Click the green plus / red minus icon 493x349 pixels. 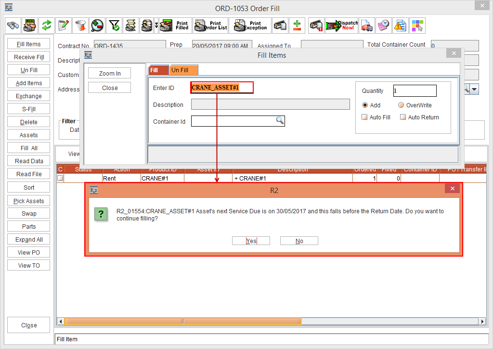click(x=297, y=26)
